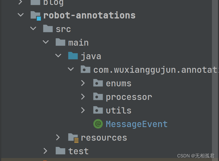
Task: Click the src folder icon
Action: 48,29
